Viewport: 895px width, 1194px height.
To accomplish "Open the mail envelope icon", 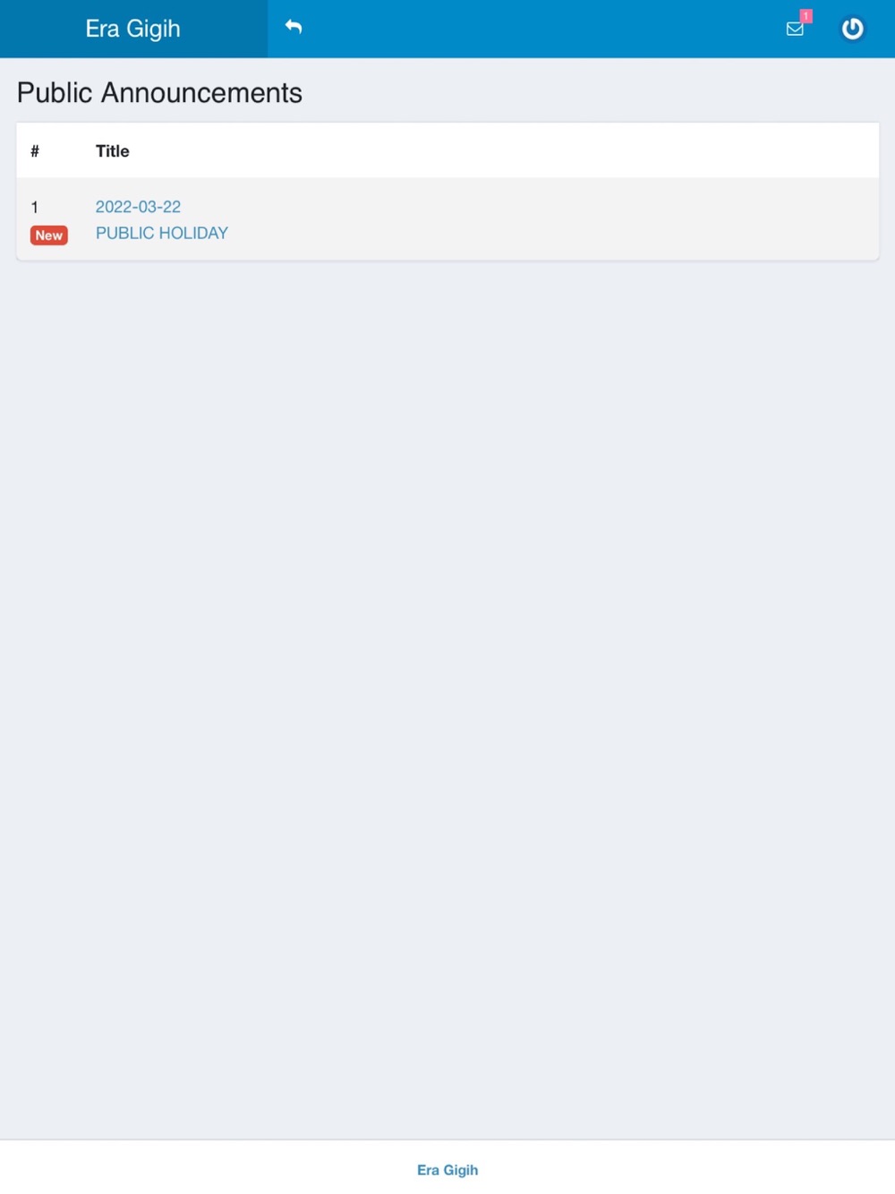I will click(x=795, y=29).
